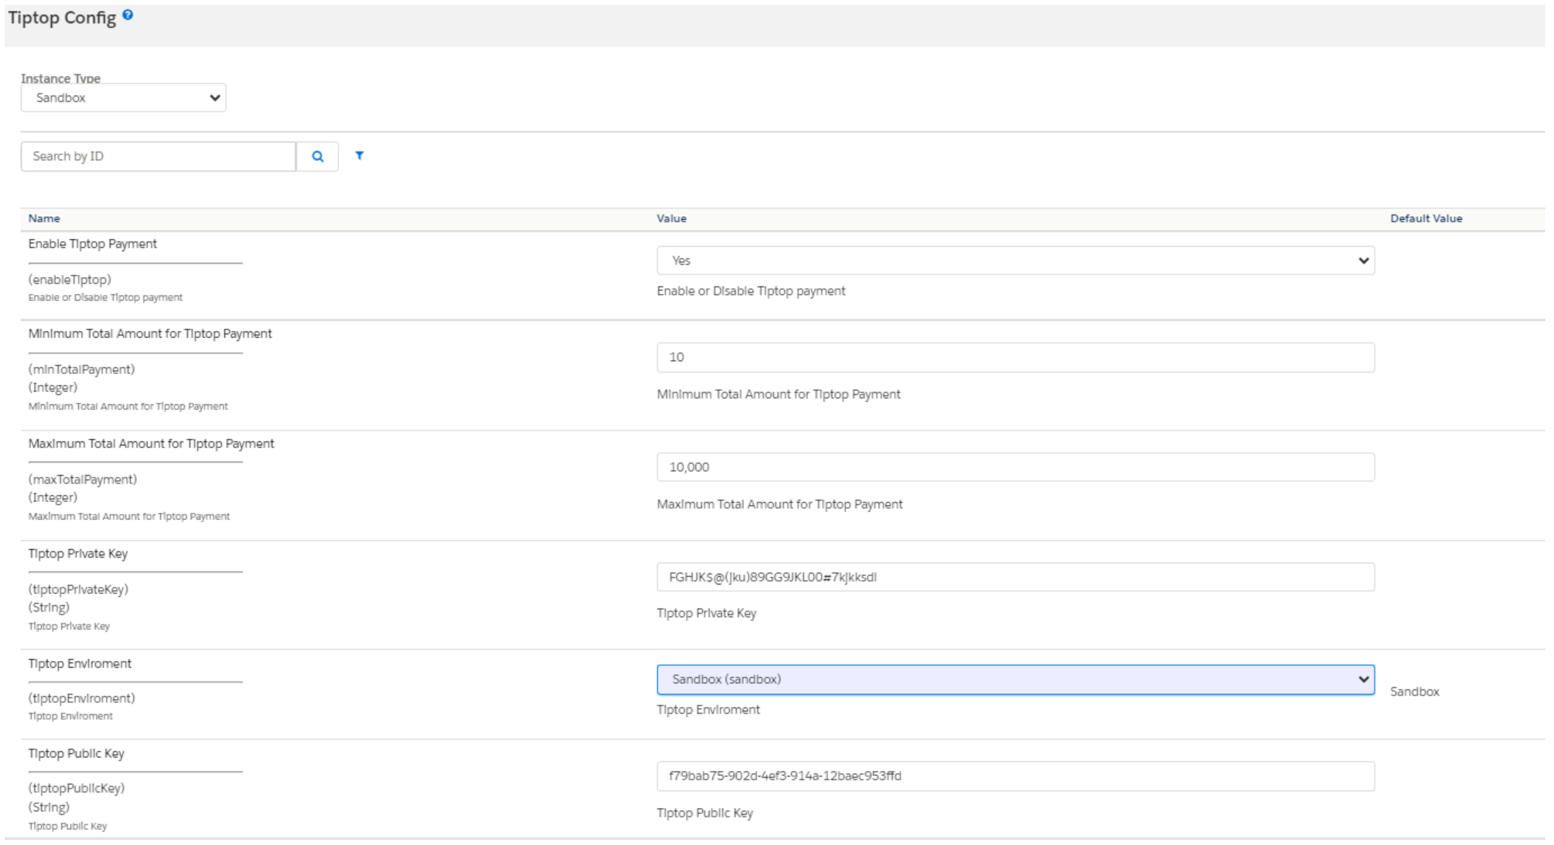Click the Tiptop Private Key row name
Image resolution: width=1554 pixels, height=845 pixels.
click(x=78, y=553)
